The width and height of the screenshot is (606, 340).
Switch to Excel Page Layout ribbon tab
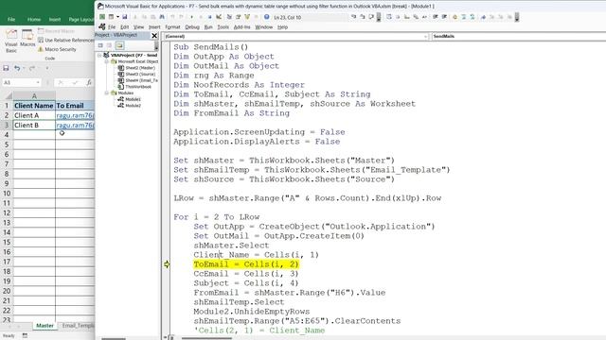80,19
